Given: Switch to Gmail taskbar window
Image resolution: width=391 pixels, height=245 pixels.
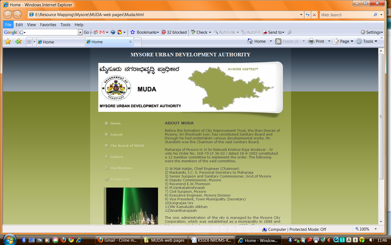Looking at the screenshot, I should (x=118, y=240).
